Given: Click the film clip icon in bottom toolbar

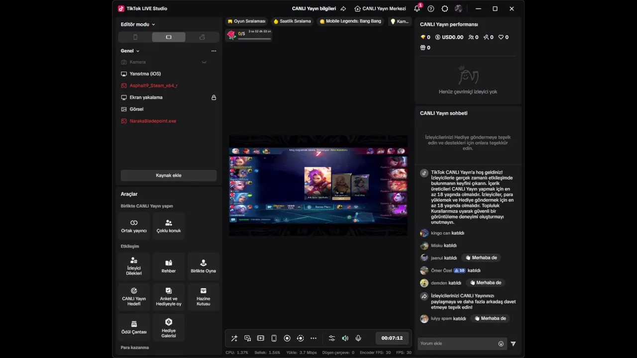Looking at the screenshot, I should pos(261,338).
